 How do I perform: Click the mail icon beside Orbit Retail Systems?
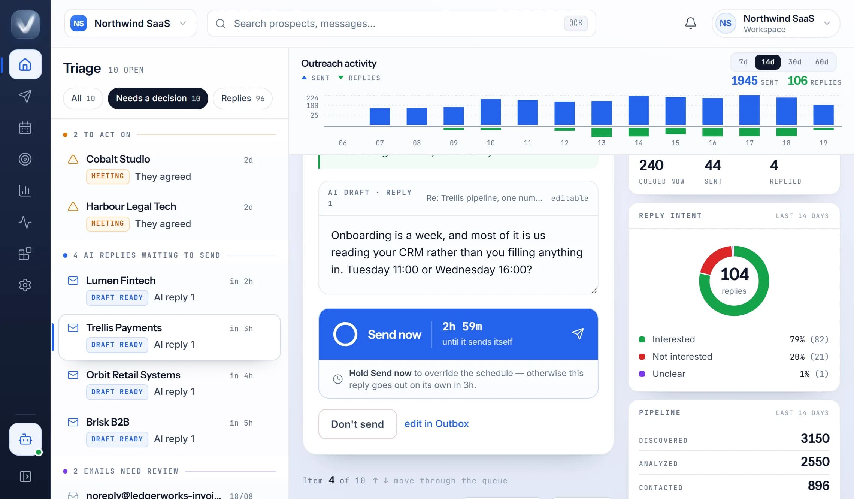[73, 375]
